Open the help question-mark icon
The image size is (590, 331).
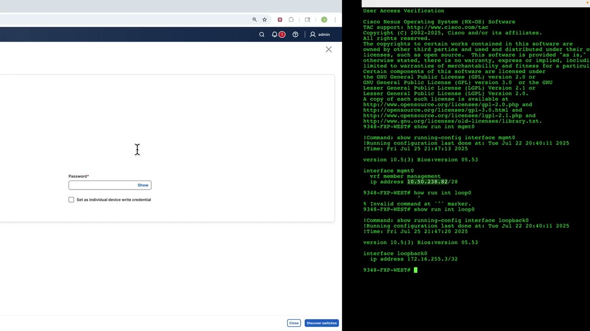(x=295, y=34)
